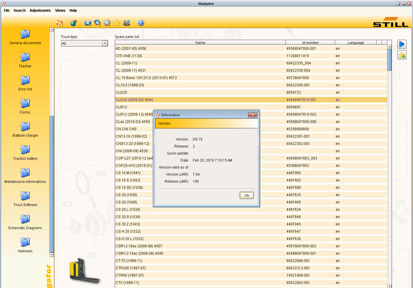This screenshot has width=413, height=288.
Task: Click the sidebar scrollbar up arrow
Action: pyautogui.click(x=52, y=30)
